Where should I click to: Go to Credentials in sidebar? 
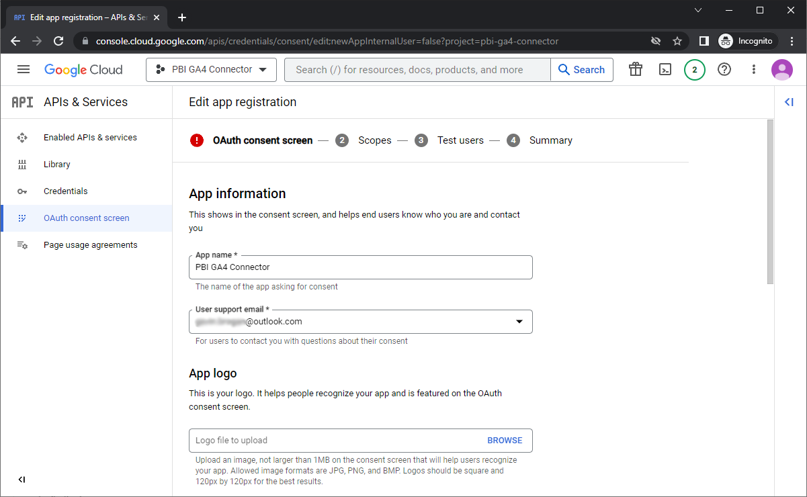[65, 191]
